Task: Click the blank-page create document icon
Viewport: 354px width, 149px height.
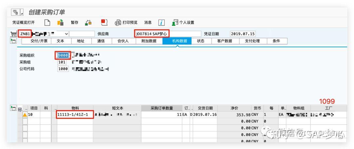Action: click(47, 22)
